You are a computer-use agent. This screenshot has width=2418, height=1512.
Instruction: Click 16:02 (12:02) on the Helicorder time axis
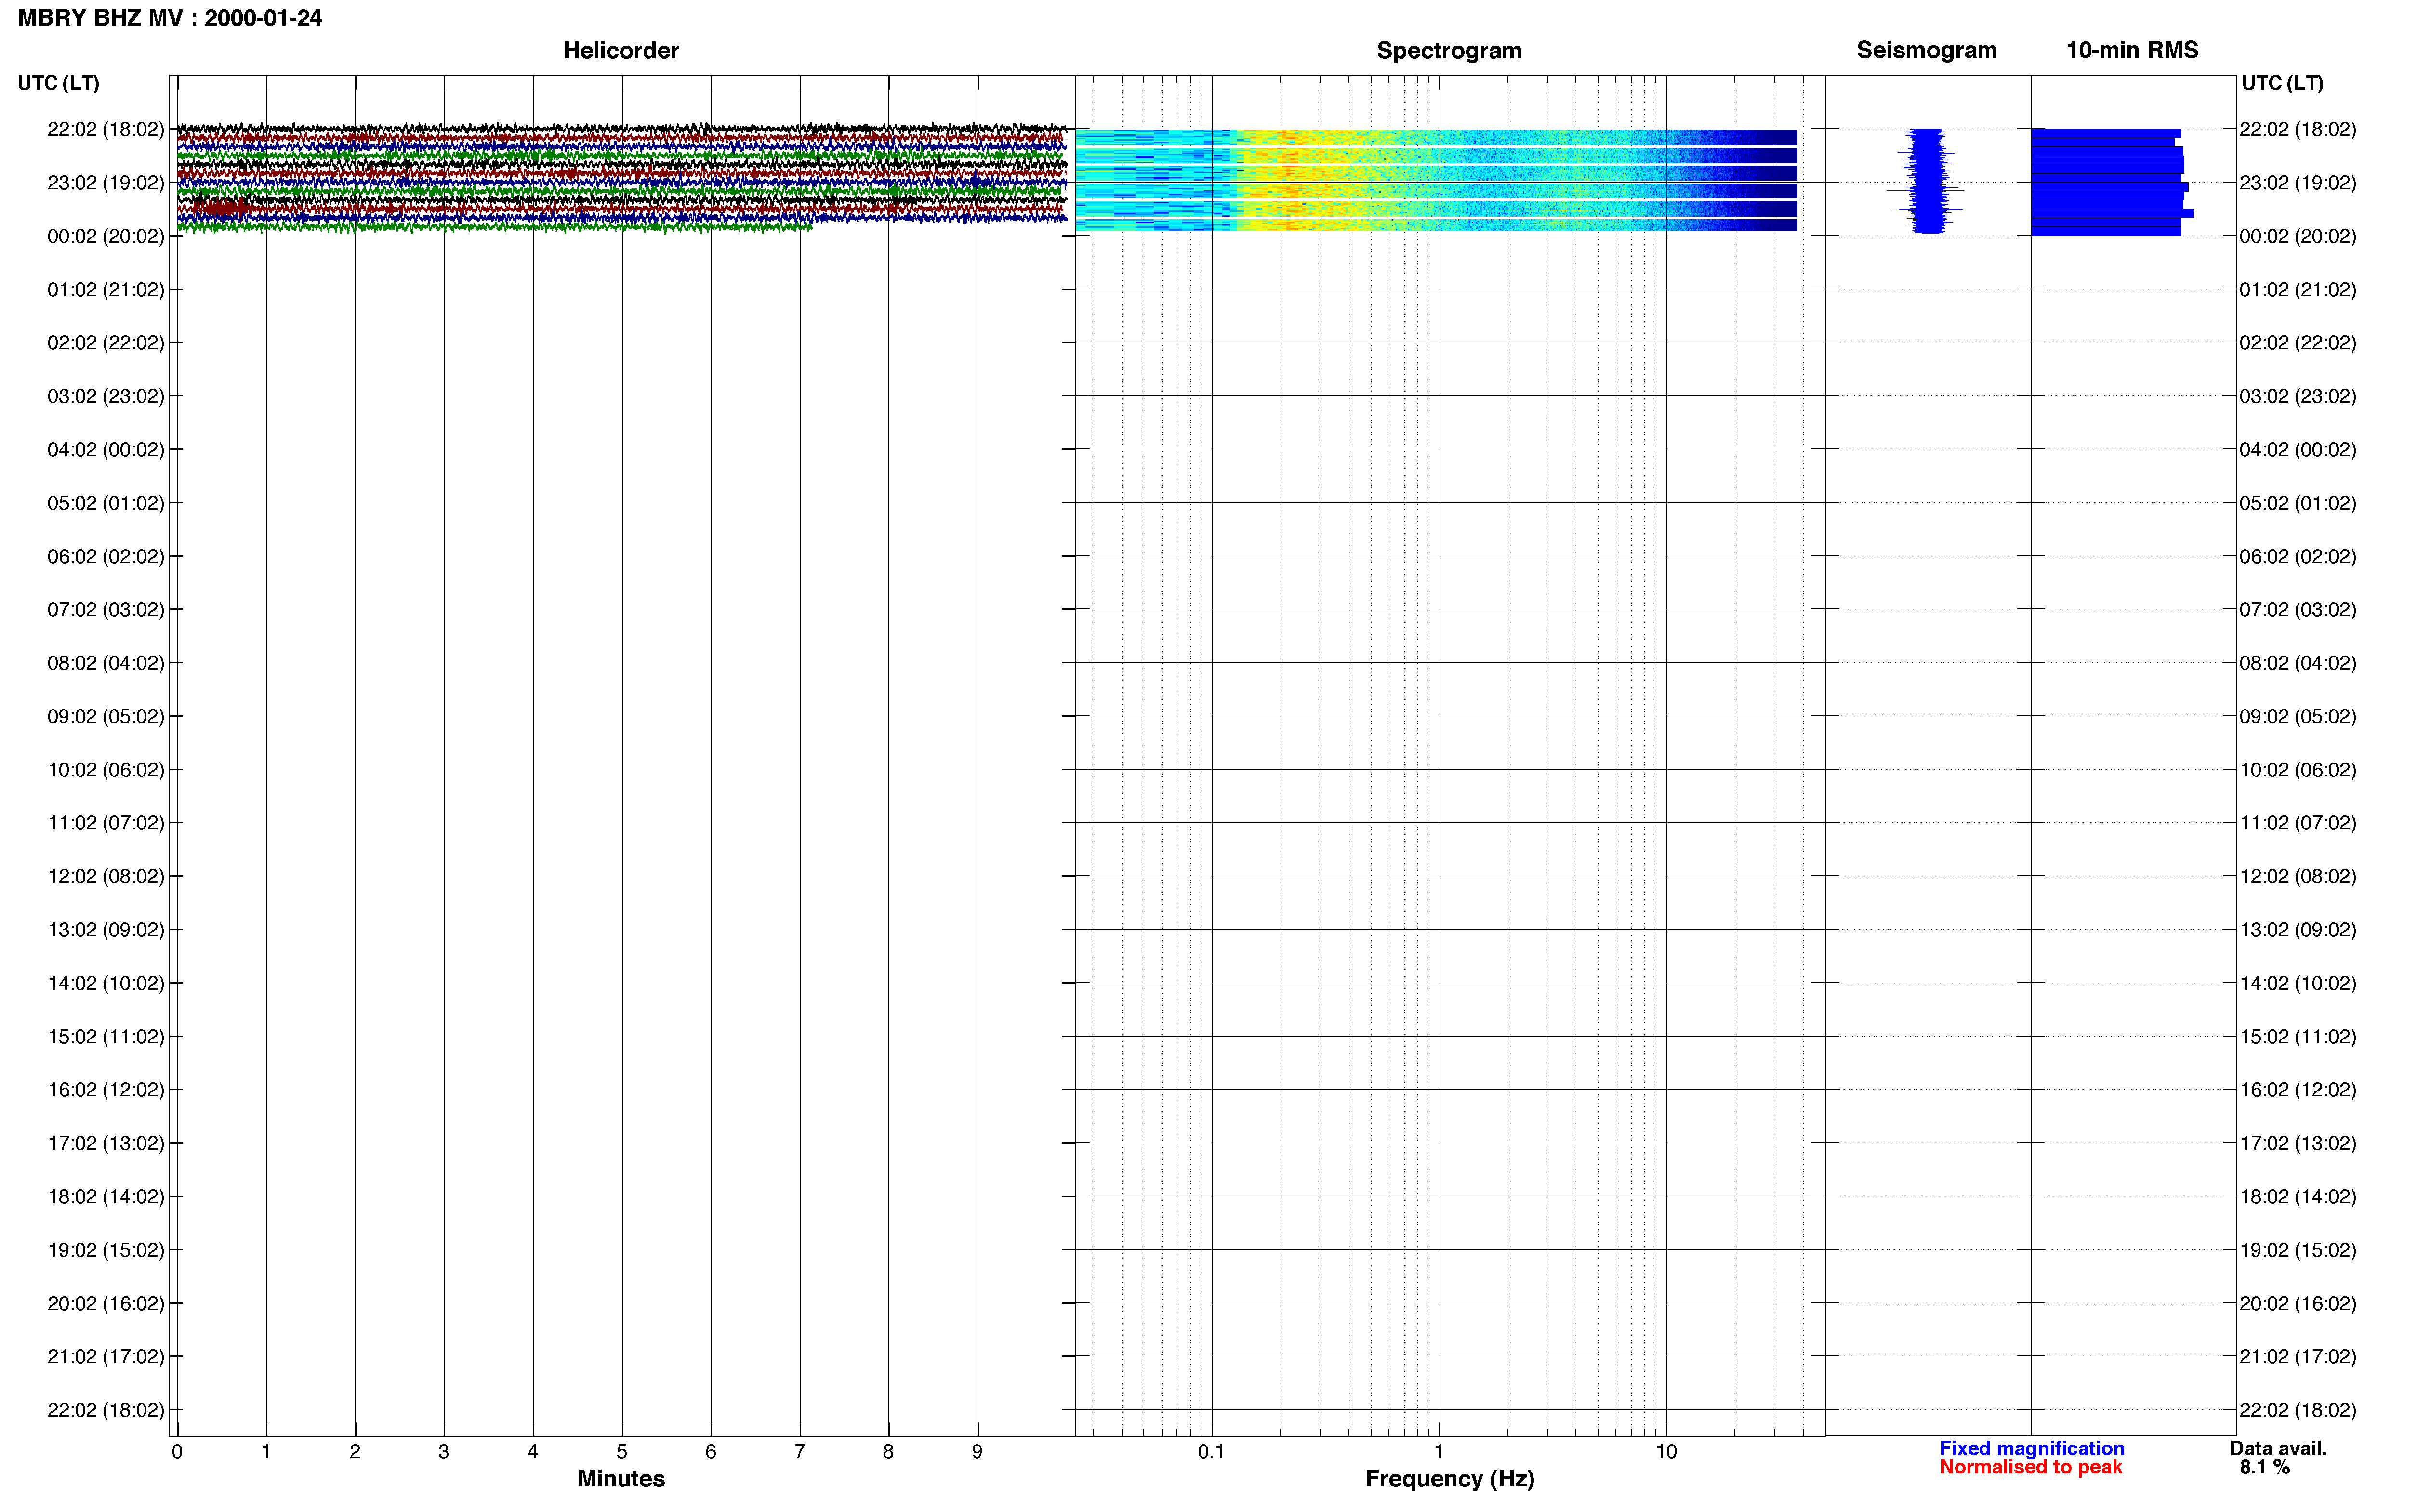[x=105, y=1090]
